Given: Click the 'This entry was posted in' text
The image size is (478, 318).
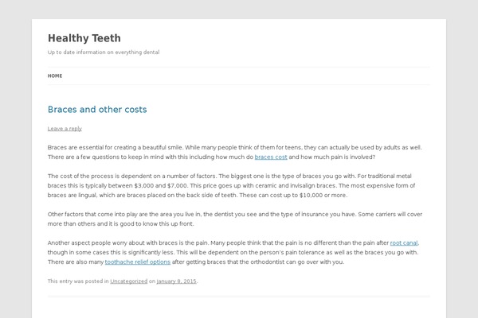Looking at the screenshot, I should [x=78, y=281].
